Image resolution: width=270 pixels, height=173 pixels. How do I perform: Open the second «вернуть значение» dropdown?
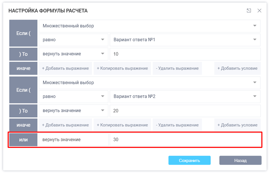[73, 110]
